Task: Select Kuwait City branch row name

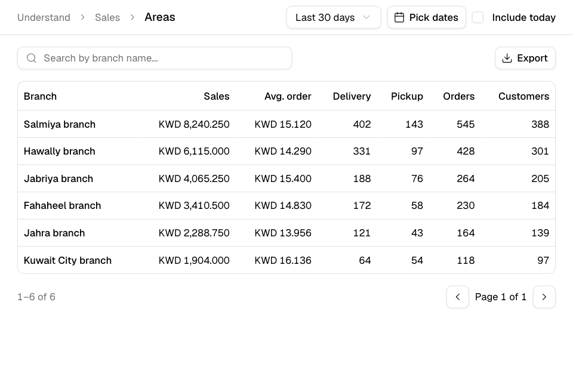Action: pos(67,260)
